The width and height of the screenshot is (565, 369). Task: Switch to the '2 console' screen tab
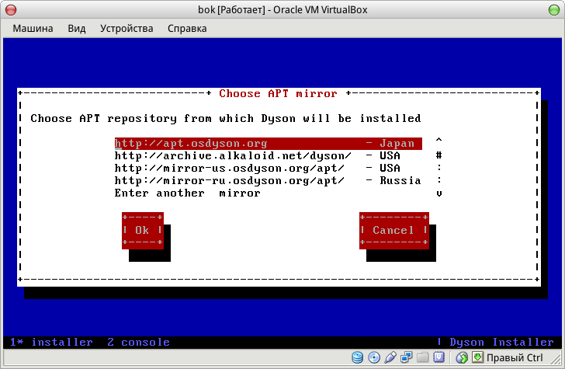click(138, 342)
